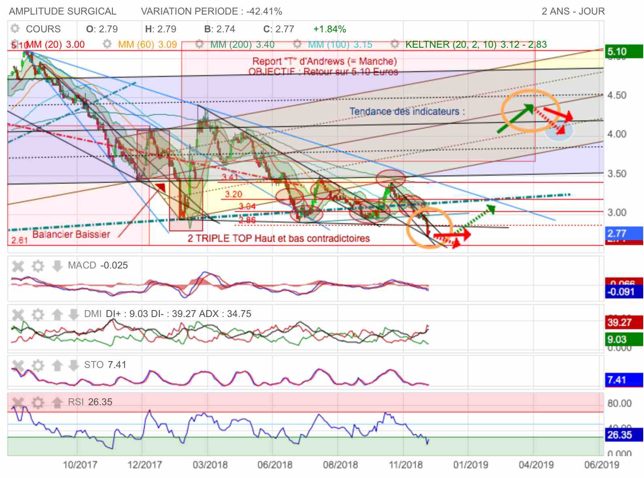Viewport: 644px width, 478px height.
Task: Remove the MACD indicator panel
Action: (x=18, y=266)
